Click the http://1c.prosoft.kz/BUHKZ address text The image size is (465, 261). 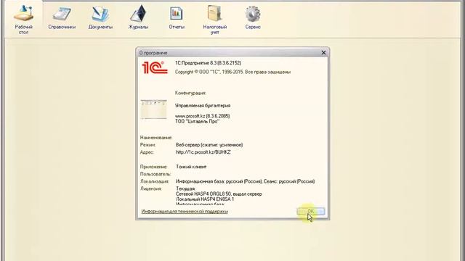(x=203, y=152)
